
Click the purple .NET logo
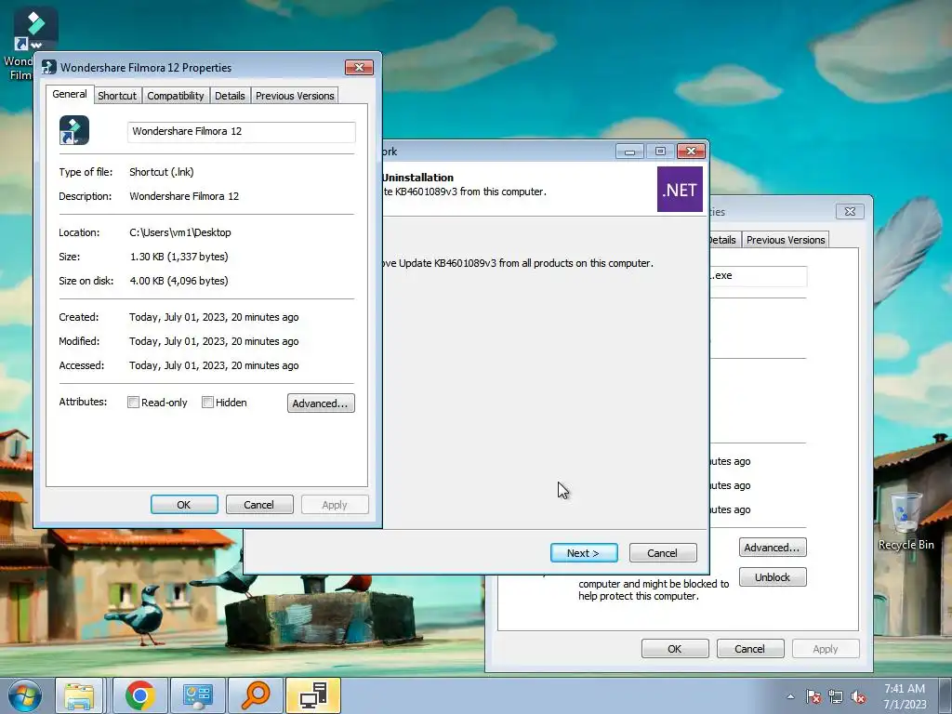(680, 190)
